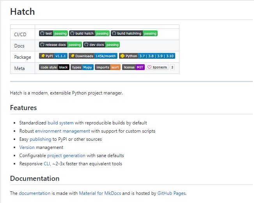Screen dimensions: 254x203
Task: Click the Meta table cell
Action: (x=23, y=68)
